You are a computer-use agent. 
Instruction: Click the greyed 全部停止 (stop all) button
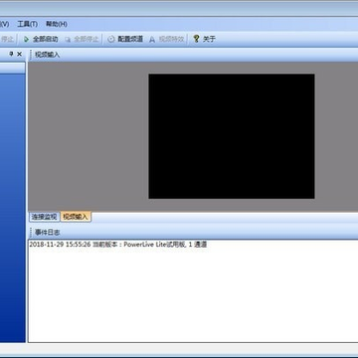(82, 39)
